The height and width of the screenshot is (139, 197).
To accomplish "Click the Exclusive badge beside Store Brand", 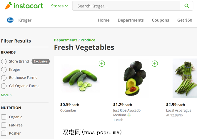I will pos(41,61).
